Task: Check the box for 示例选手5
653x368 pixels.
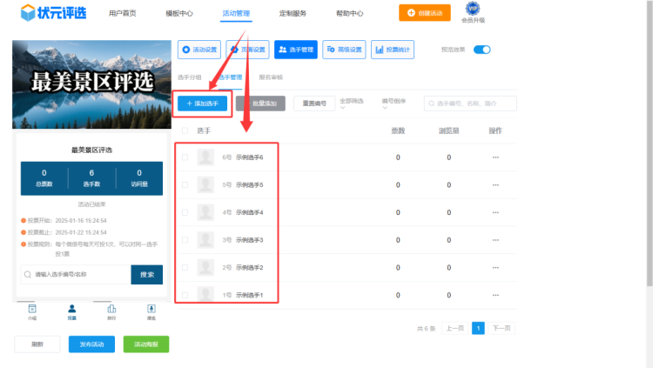Action: coord(184,185)
